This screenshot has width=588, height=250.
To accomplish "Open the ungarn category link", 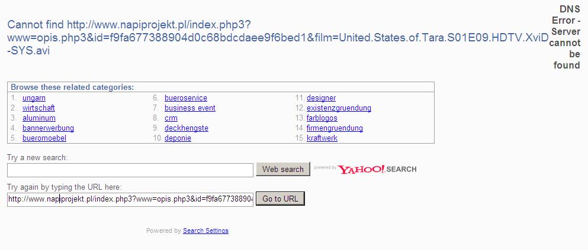I will pyautogui.click(x=34, y=98).
